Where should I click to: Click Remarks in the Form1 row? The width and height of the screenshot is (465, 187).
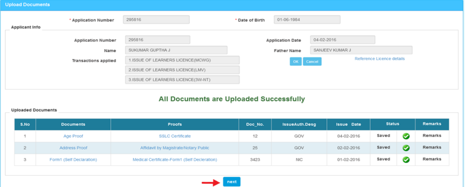tap(432, 159)
